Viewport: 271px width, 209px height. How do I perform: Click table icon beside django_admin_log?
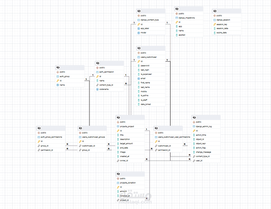tap(194, 127)
